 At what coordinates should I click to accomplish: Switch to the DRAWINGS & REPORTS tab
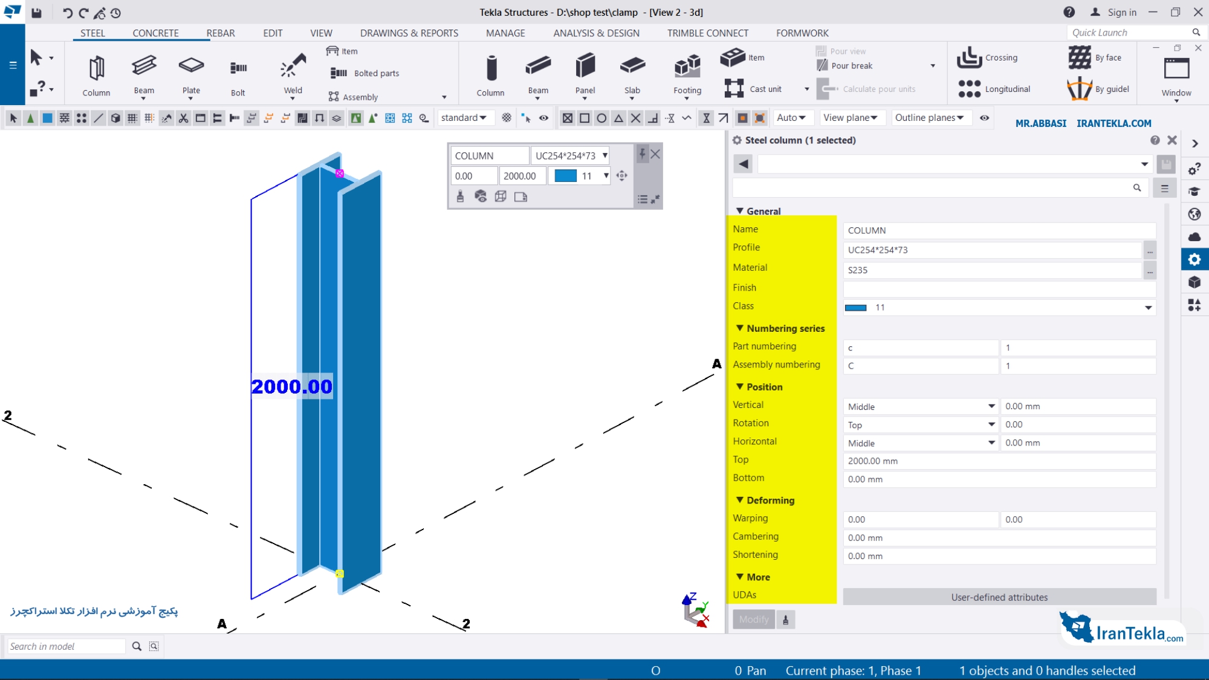[409, 33]
